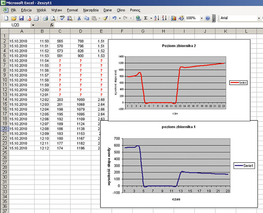This screenshot has width=263, height=213.
Task: Open the Narzędzia menu
Action: 91,10
